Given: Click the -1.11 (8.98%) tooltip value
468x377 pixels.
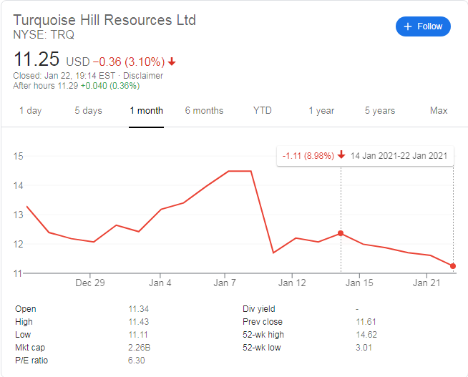Looking at the screenshot, I should tap(308, 156).
